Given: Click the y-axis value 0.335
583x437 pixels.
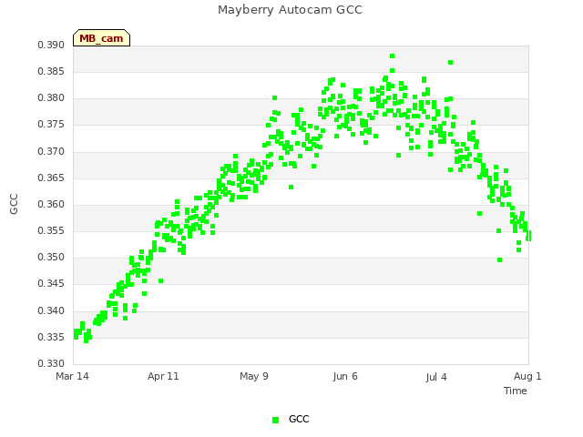Looking at the screenshot, I should 51,338.
